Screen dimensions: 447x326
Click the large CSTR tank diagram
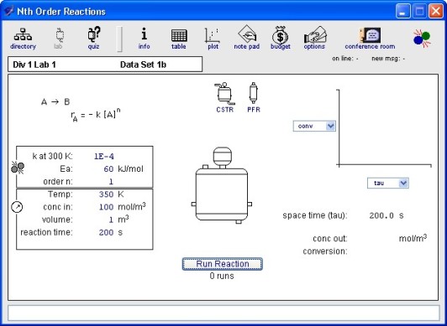(222, 185)
